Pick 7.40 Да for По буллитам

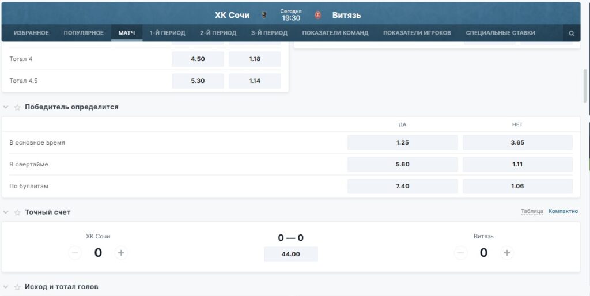403,186
